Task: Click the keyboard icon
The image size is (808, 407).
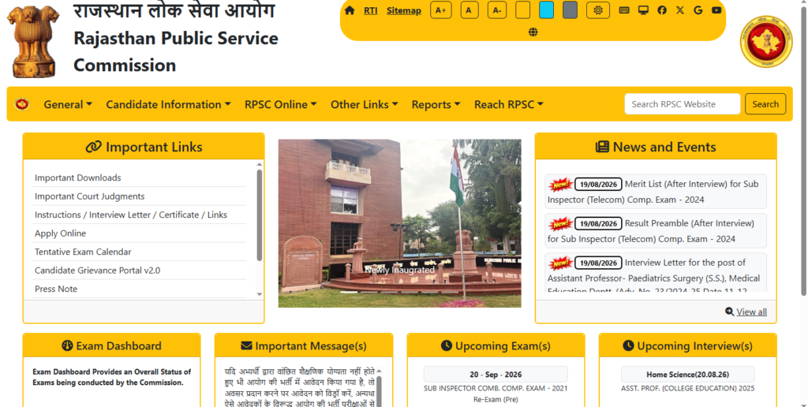Action: point(624,10)
